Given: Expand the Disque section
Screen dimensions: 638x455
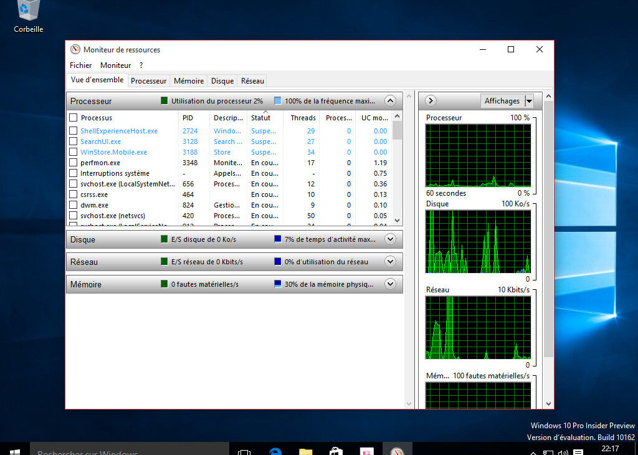Looking at the screenshot, I should coord(390,239).
